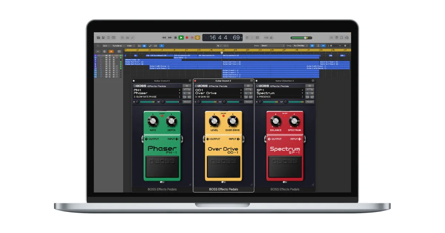Click the add track plus button

[x=98, y=51]
